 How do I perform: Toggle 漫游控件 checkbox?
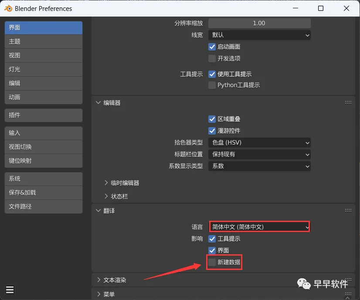point(212,131)
